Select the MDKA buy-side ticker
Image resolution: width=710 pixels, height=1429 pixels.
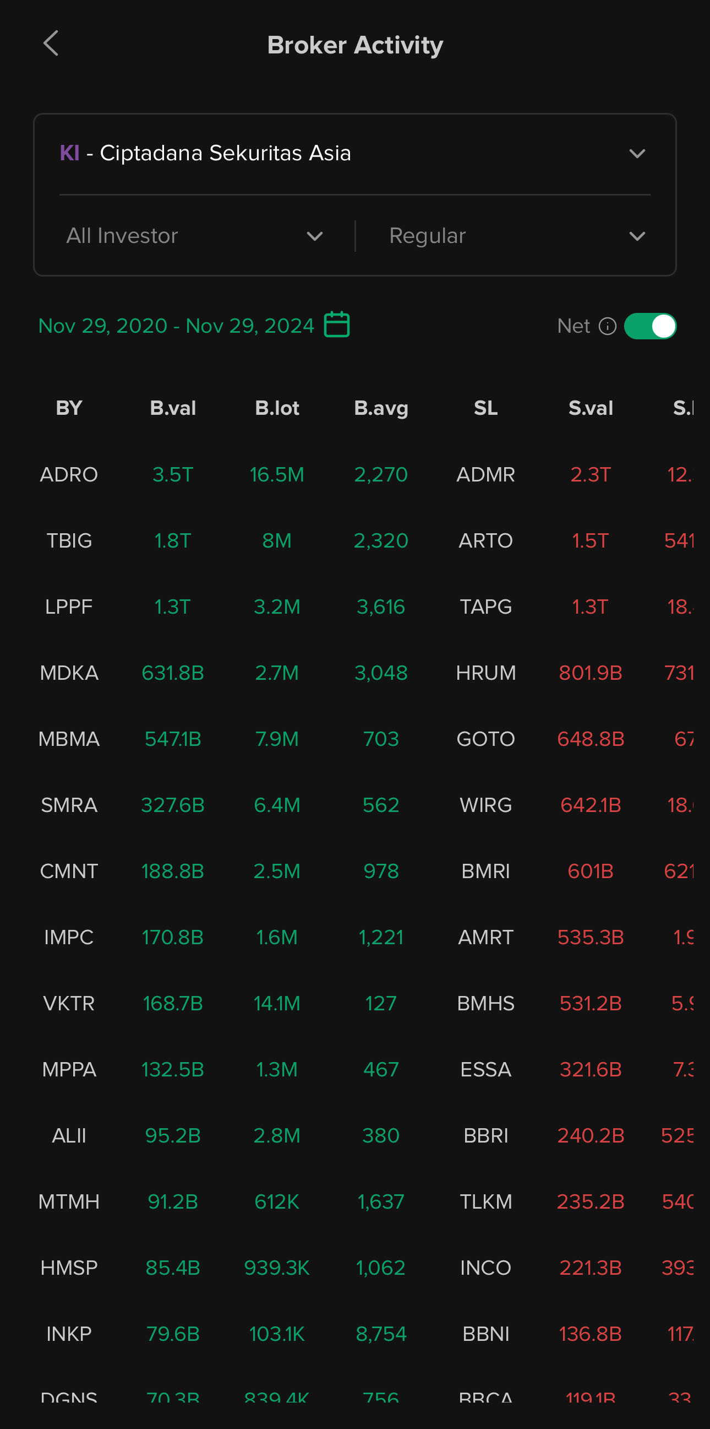point(69,673)
